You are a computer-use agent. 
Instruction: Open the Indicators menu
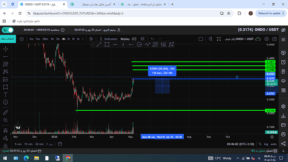click(109, 39)
